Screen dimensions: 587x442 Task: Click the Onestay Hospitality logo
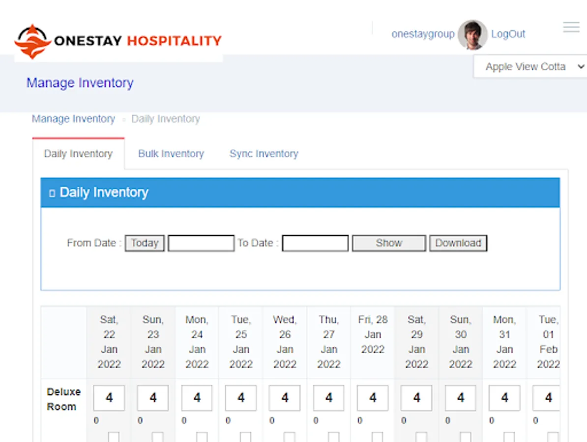(118, 41)
